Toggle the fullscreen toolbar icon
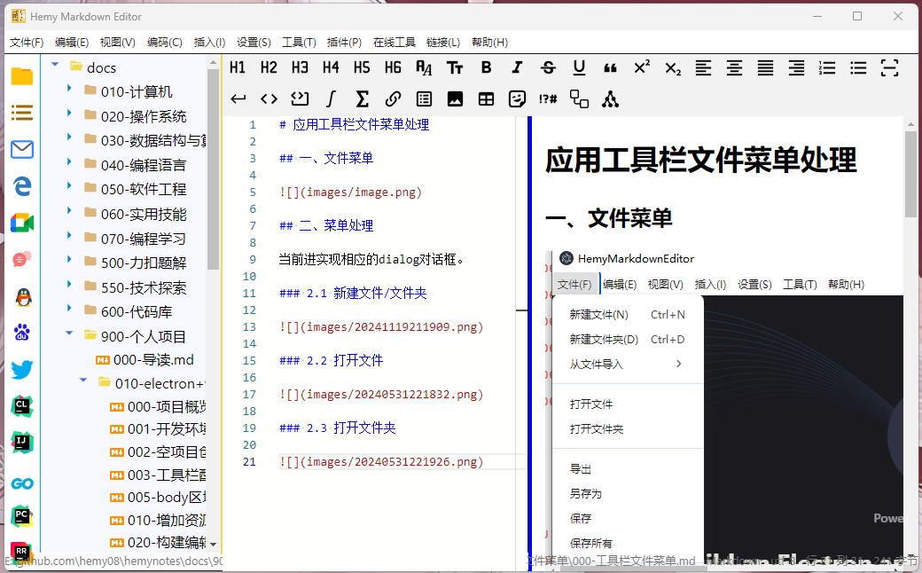 (x=889, y=67)
